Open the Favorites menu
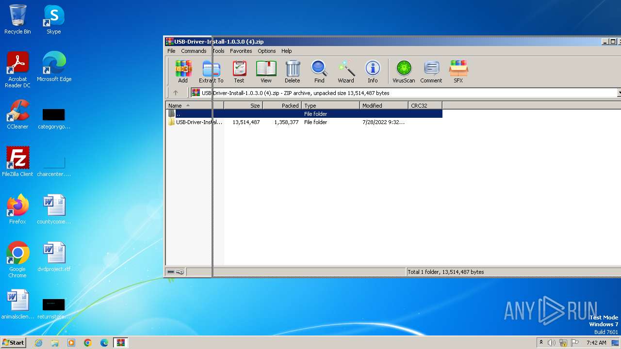The width and height of the screenshot is (621, 349). click(241, 51)
